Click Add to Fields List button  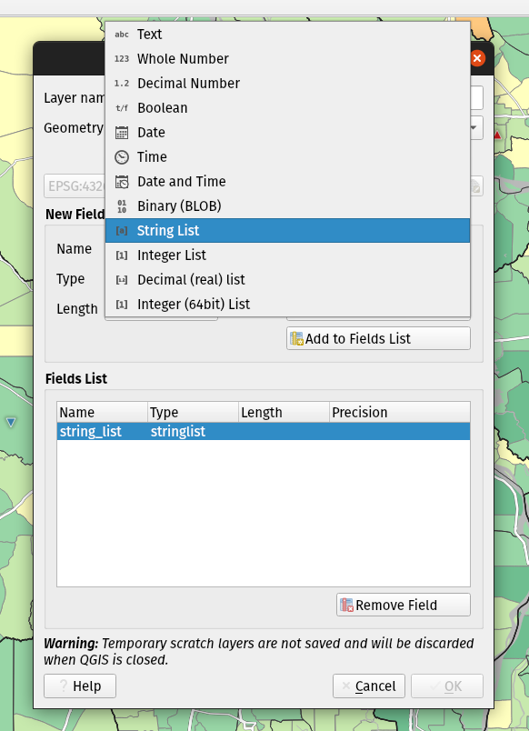pos(378,338)
